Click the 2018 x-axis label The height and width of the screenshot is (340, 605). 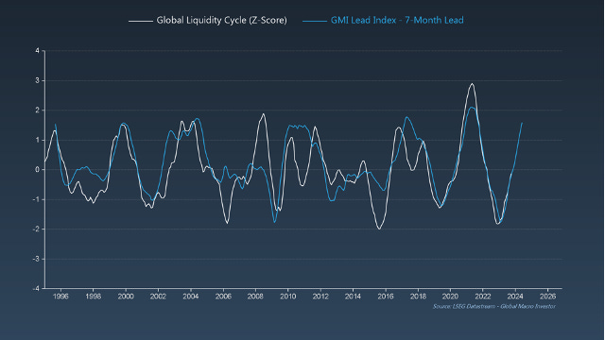[418, 296]
